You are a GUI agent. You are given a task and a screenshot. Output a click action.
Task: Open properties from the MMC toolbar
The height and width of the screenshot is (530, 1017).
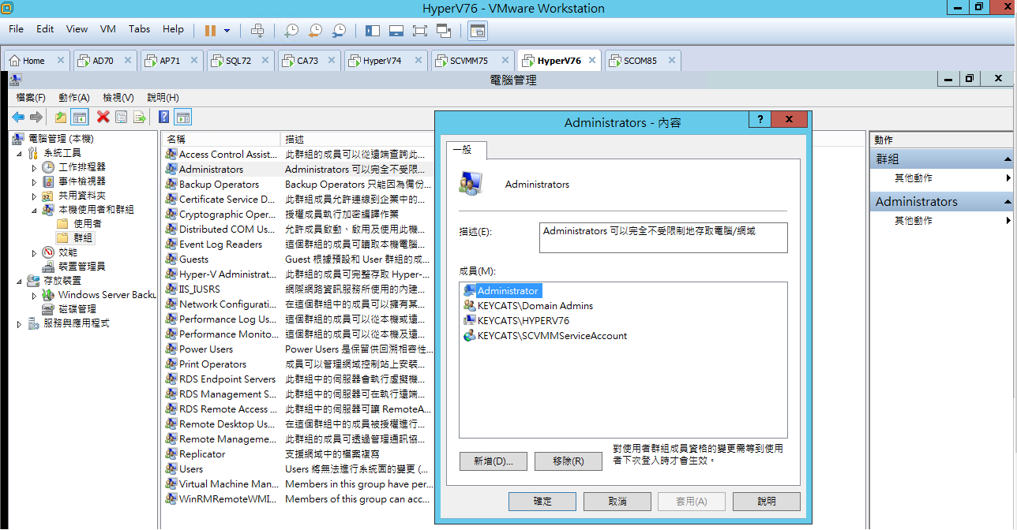(122, 118)
